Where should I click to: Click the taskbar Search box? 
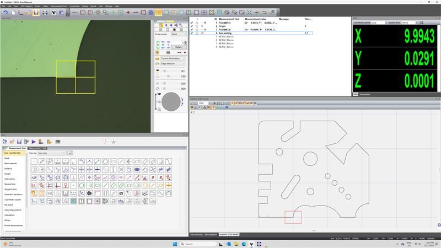[x=198, y=244]
